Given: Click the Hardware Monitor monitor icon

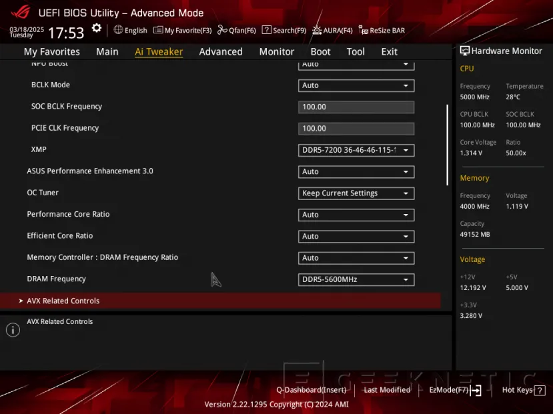Looking at the screenshot, I should click(x=465, y=51).
